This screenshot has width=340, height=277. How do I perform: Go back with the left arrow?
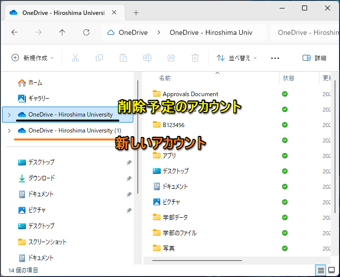14,32
